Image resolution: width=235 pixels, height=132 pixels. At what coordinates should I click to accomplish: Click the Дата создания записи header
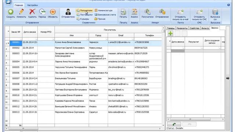point(212,42)
